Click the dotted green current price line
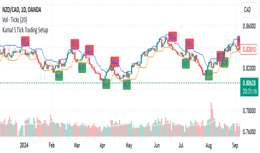The width and height of the screenshot is (260, 153). pyautogui.click(x=120, y=83)
